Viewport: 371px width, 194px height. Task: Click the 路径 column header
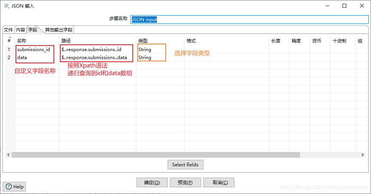(97, 41)
